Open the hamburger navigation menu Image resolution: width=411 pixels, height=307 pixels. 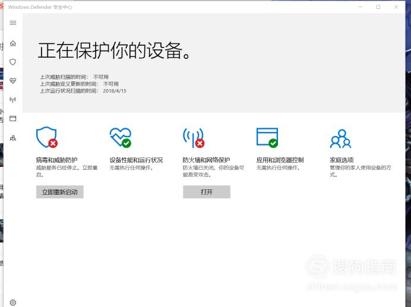(13, 23)
